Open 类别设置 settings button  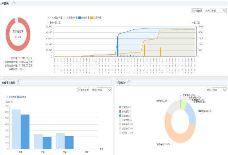pos(83,90)
